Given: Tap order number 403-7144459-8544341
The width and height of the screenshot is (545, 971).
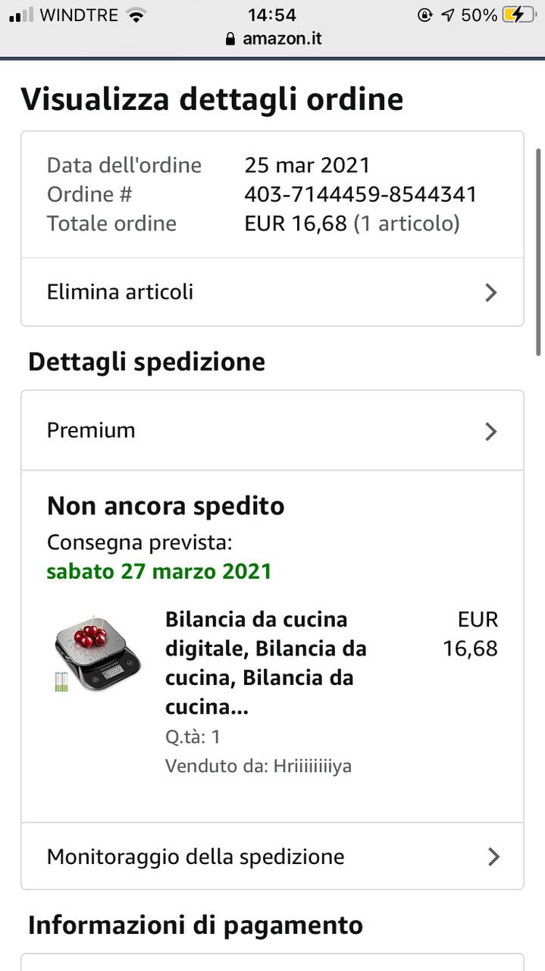Looking at the screenshot, I should [x=361, y=194].
